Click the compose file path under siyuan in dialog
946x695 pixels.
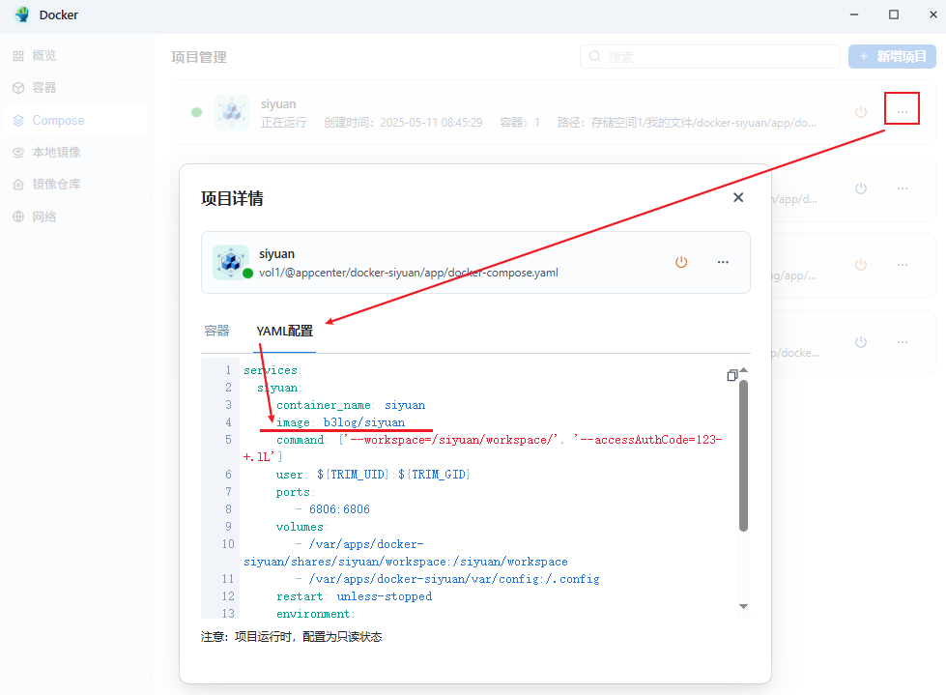[x=409, y=273]
